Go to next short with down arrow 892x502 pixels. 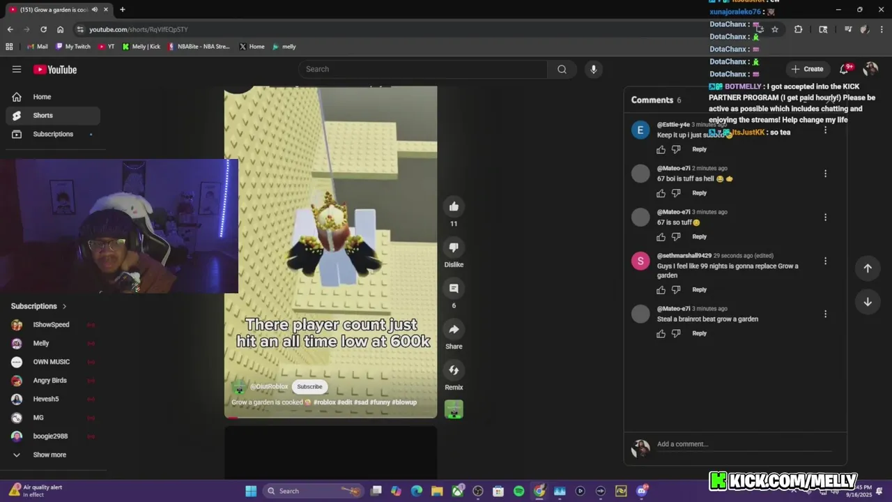pos(868,302)
